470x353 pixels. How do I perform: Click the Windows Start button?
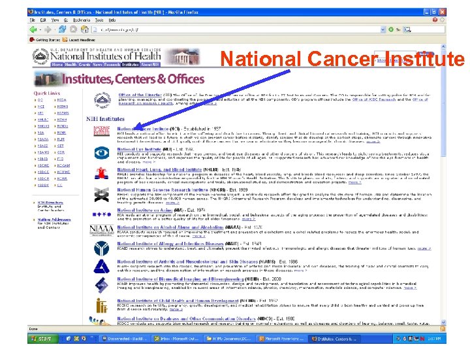pyautogui.click(x=42, y=339)
